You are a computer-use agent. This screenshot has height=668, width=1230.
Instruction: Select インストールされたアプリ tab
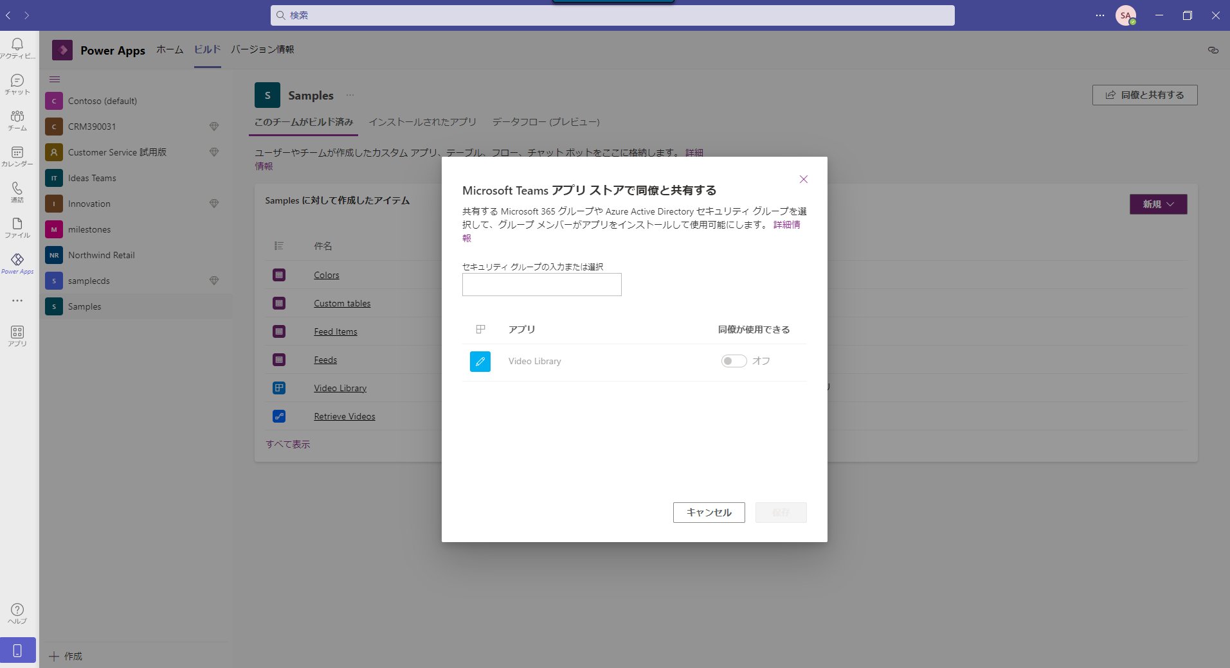pos(422,122)
